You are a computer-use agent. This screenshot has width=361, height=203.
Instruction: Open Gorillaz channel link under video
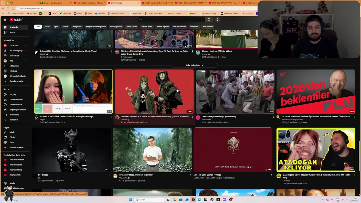coord(124,120)
